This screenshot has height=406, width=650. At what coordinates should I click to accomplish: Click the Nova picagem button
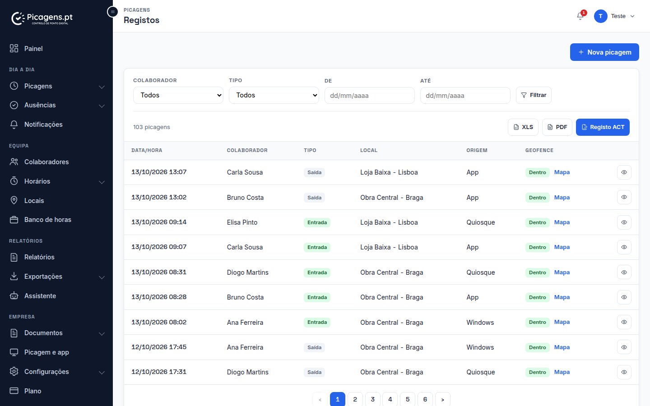(x=604, y=52)
